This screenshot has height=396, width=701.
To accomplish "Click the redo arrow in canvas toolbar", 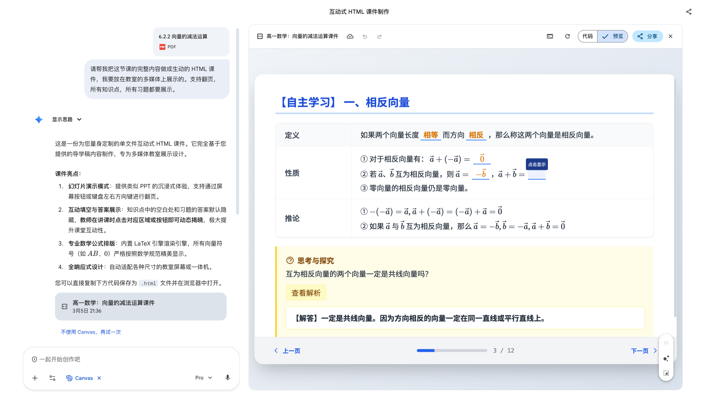I will pos(379,36).
